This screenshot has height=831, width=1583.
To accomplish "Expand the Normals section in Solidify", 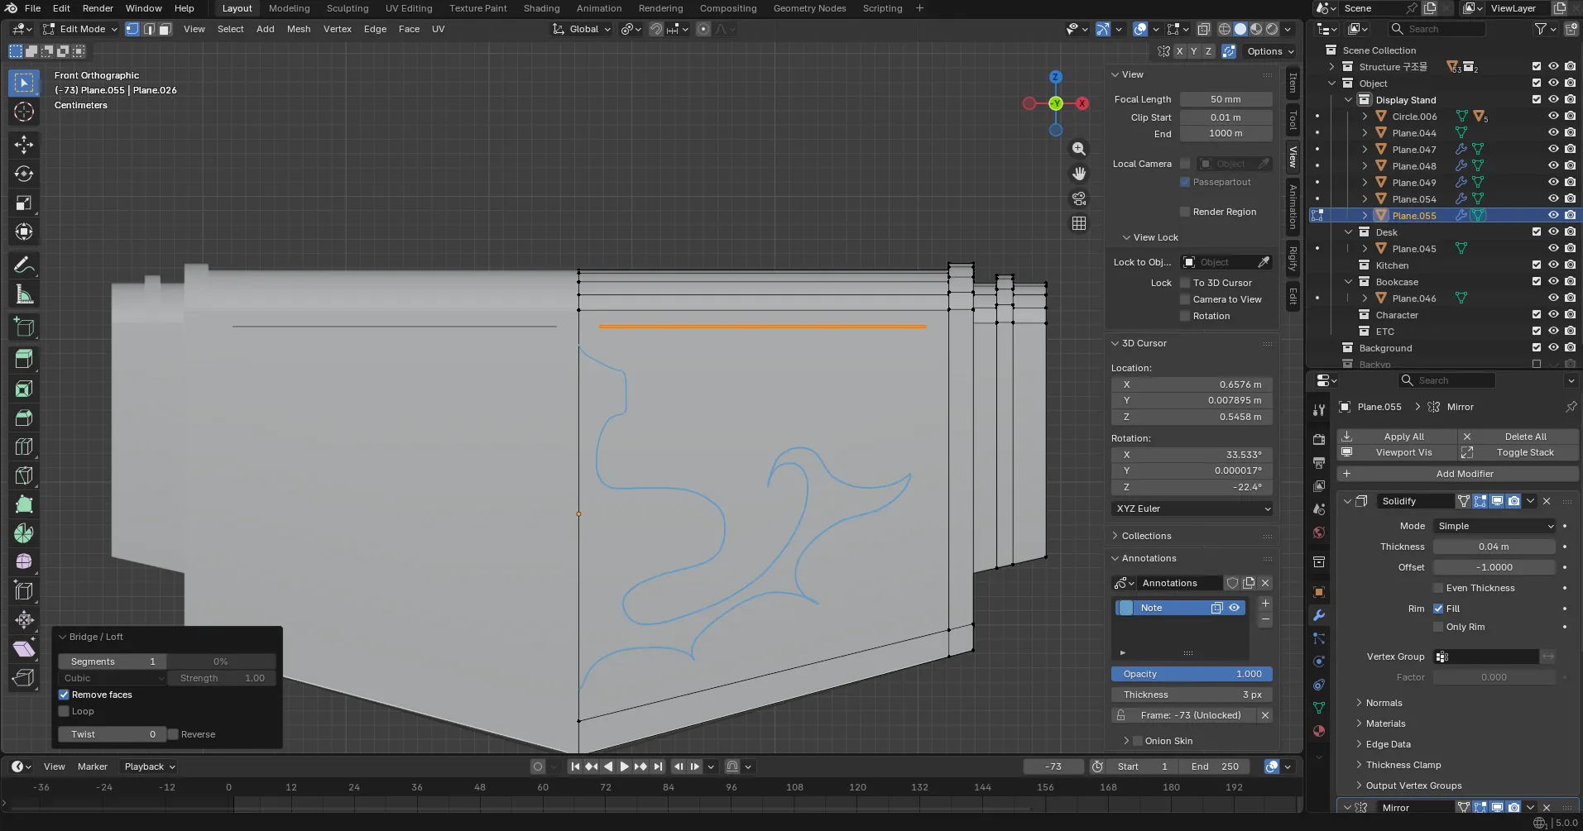I will pos(1384,703).
